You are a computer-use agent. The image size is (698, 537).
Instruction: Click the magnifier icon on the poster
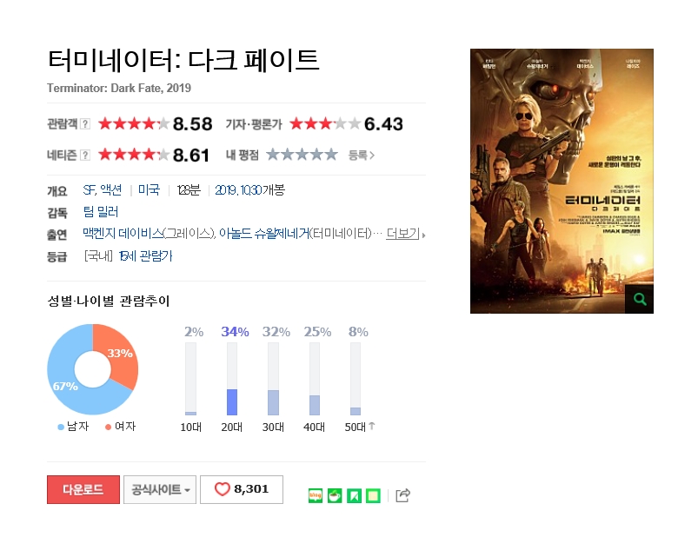point(639,299)
